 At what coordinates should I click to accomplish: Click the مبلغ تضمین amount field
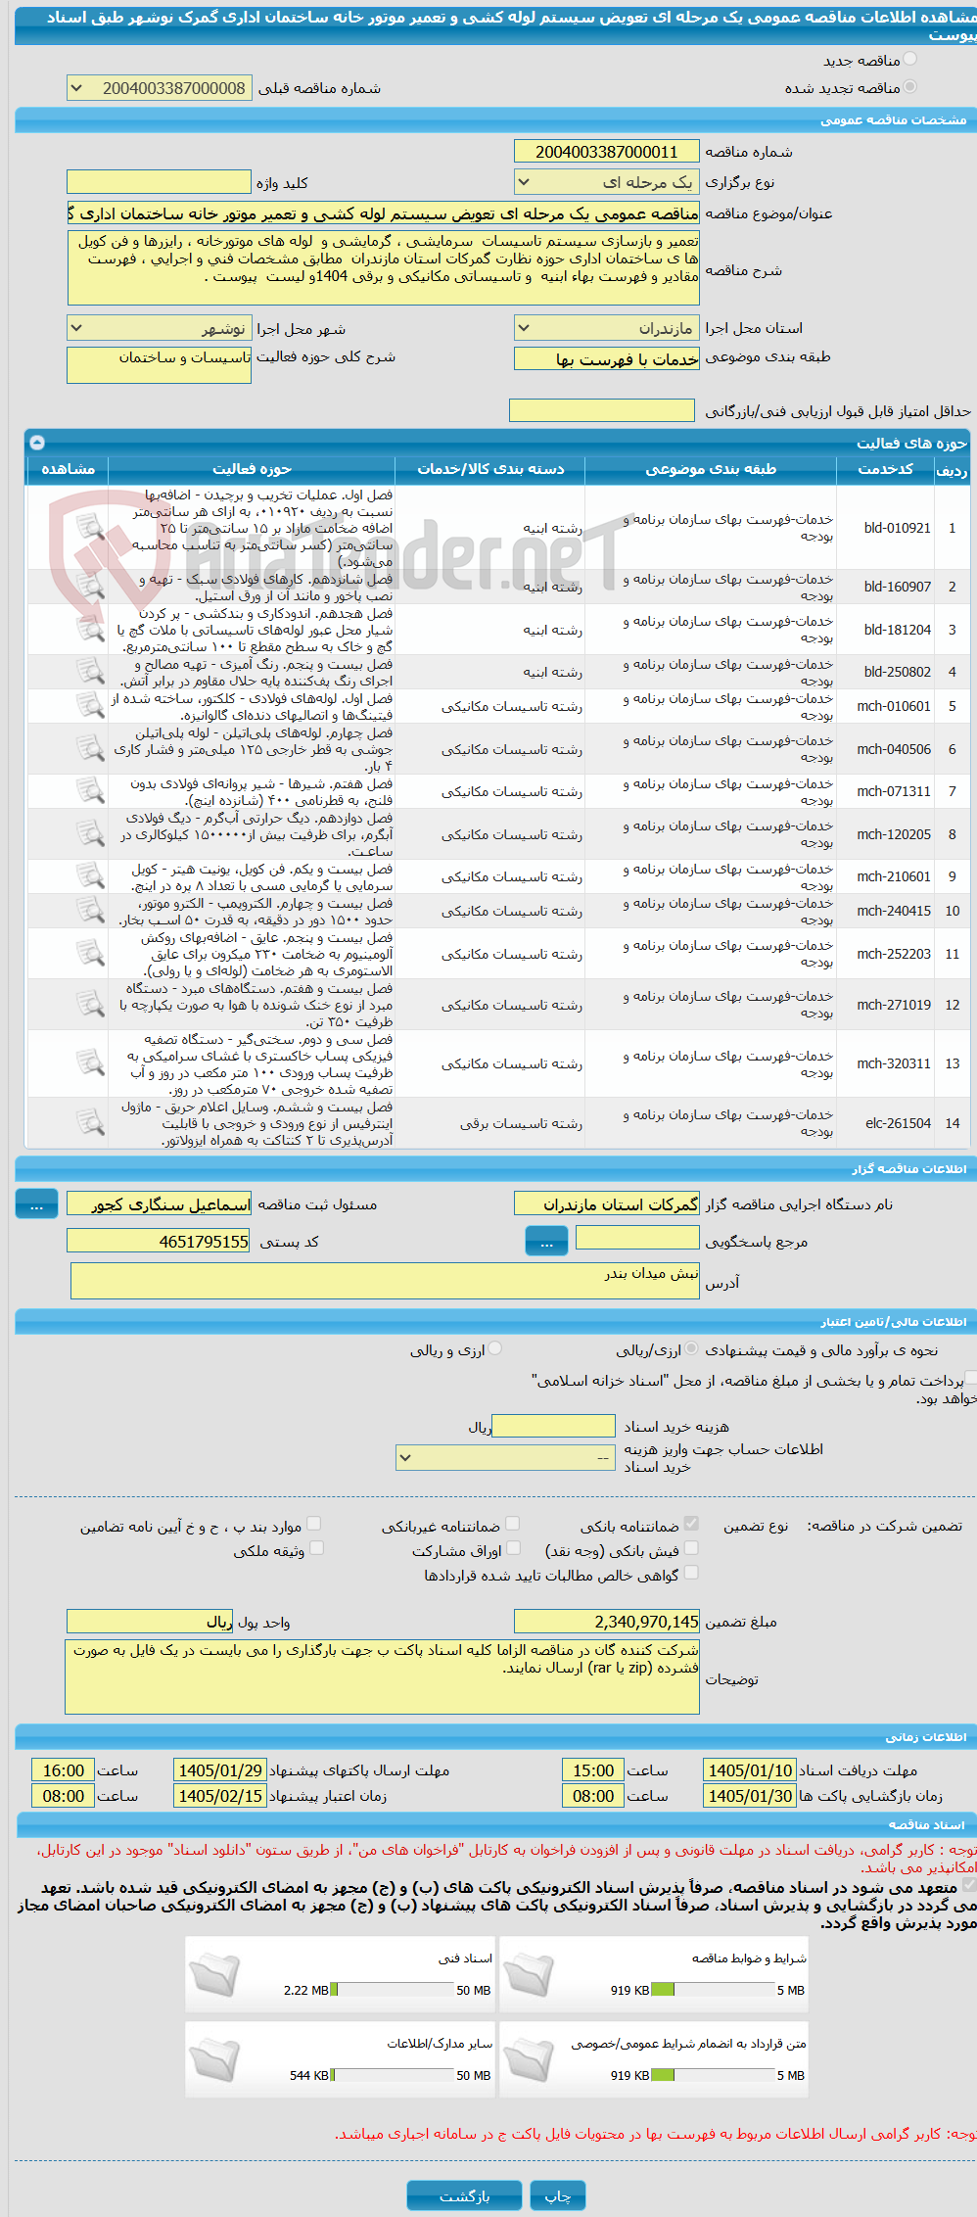pyautogui.click(x=606, y=1623)
